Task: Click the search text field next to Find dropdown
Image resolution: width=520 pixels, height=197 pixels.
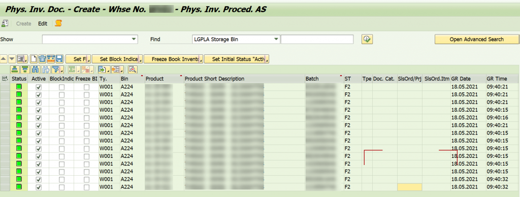Action: point(317,39)
